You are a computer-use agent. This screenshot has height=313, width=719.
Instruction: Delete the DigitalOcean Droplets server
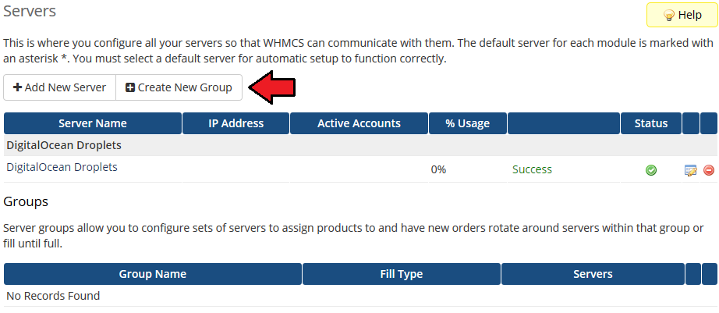[708, 170]
